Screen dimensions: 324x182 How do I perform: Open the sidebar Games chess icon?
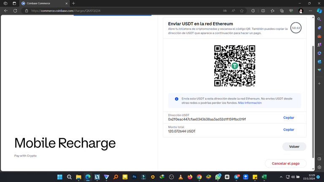(x=319, y=45)
